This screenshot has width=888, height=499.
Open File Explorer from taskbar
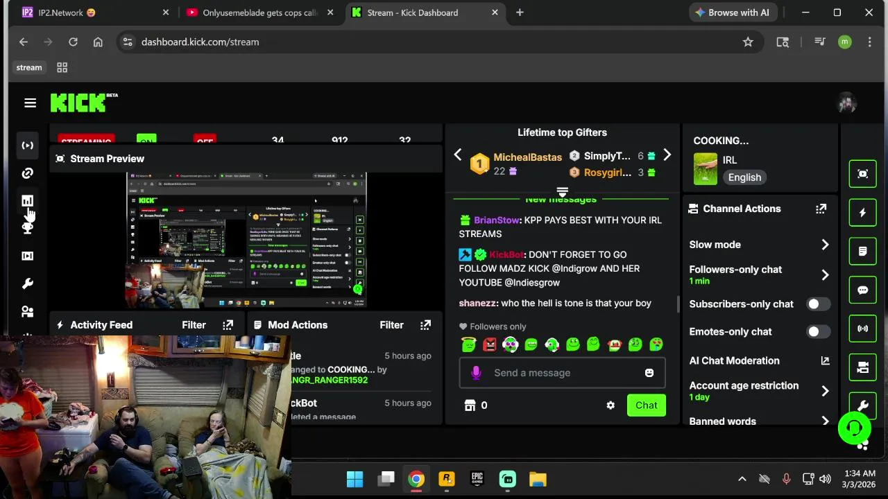click(538, 479)
